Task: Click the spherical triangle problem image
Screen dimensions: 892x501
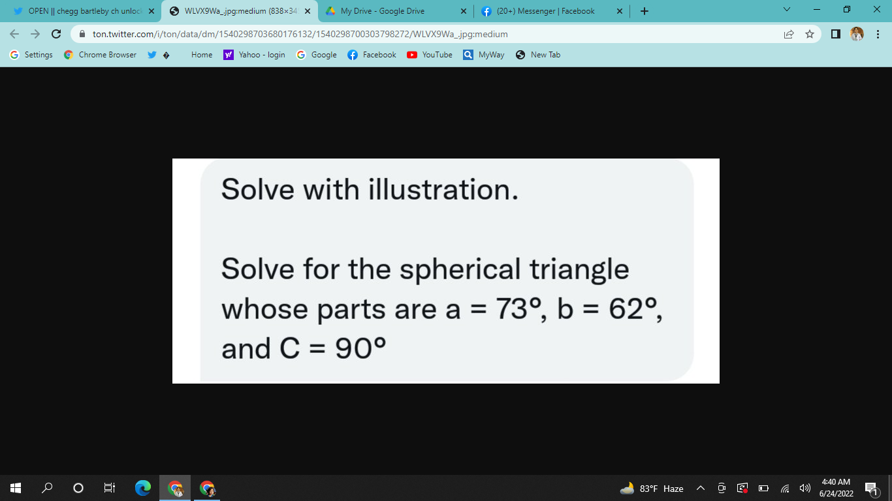Action: (x=446, y=271)
